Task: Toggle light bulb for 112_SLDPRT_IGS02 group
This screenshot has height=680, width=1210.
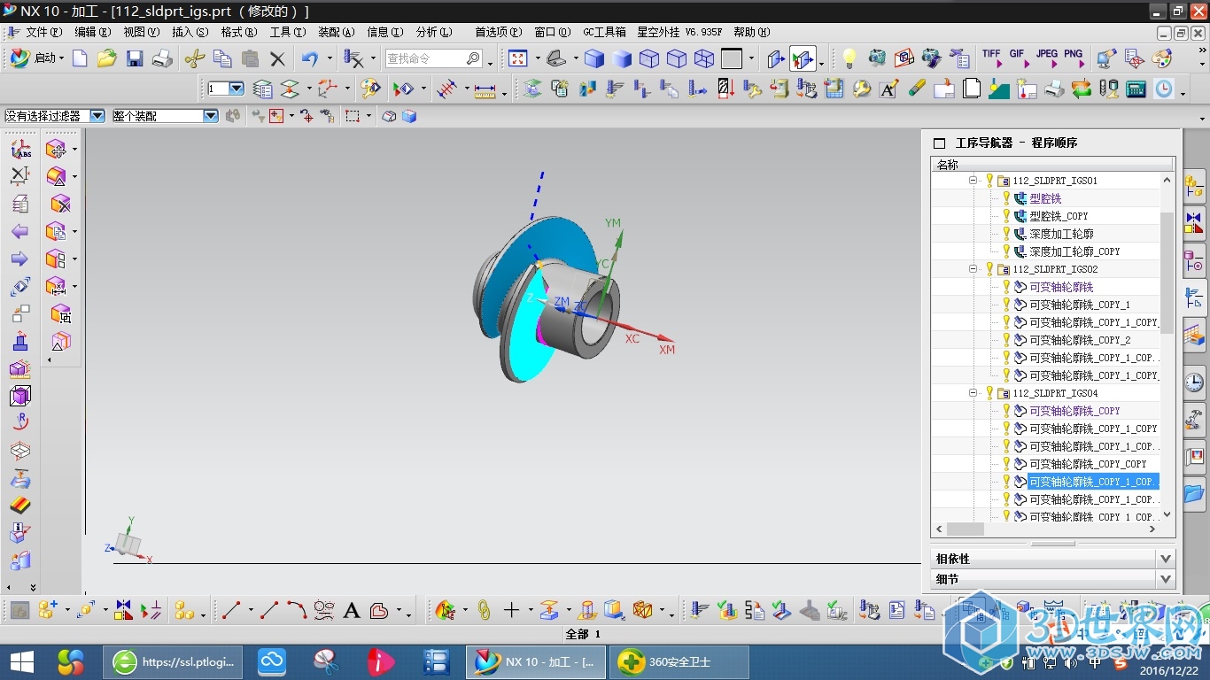Action: click(989, 269)
